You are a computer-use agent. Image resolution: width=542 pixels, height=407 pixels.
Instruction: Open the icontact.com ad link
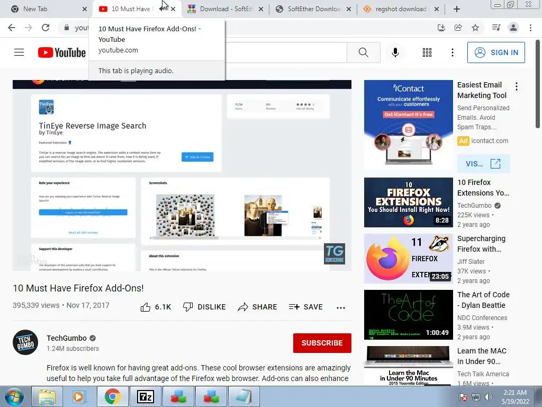click(x=490, y=141)
